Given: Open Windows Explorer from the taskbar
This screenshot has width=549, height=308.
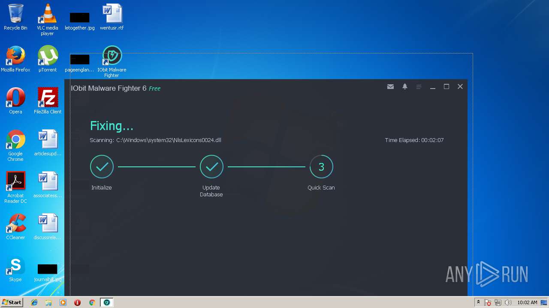Looking at the screenshot, I should point(48,302).
